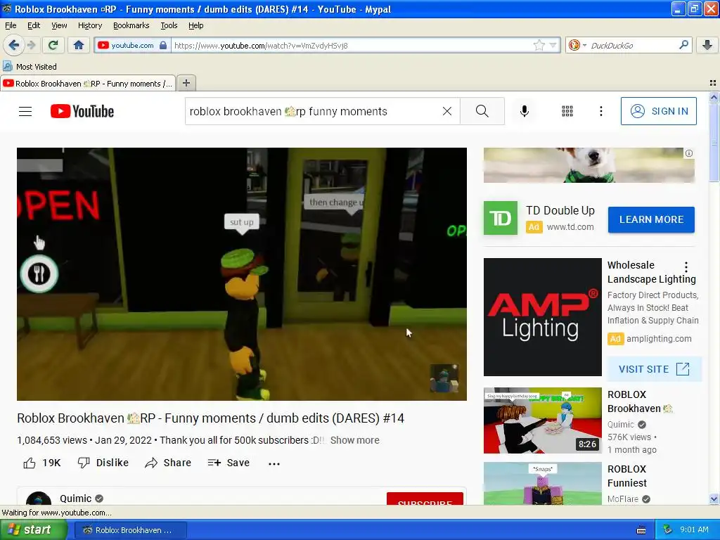Reload the page with the refresh icon
The image size is (720, 540).
tap(53, 45)
